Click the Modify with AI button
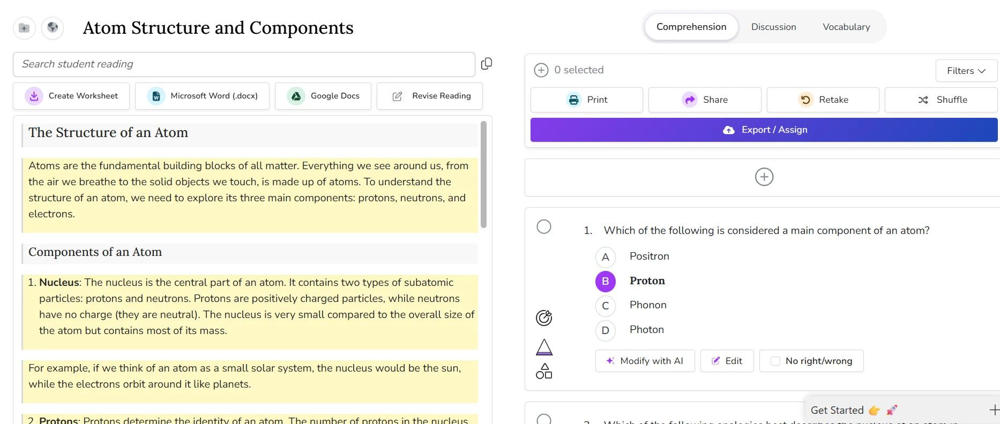The width and height of the screenshot is (1000, 424). point(645,361)
